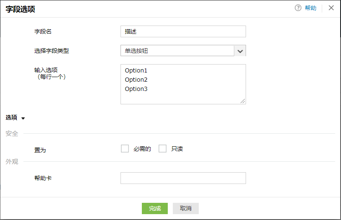Screen dimensions: 341x220
Task: Click the 安全 section header
Action: 12,134
